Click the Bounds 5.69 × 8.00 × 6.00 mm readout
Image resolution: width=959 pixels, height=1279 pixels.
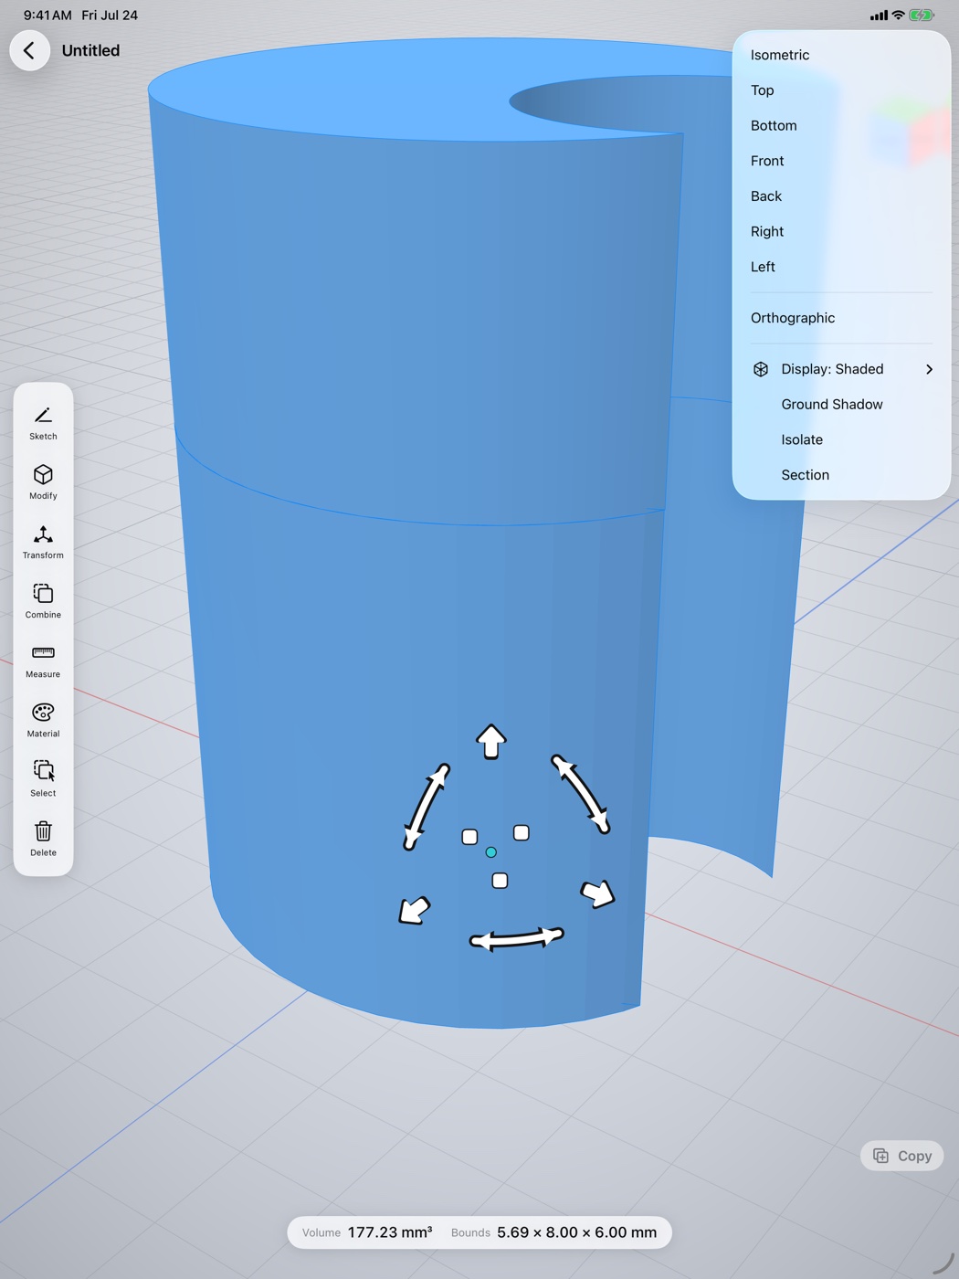553,1232
